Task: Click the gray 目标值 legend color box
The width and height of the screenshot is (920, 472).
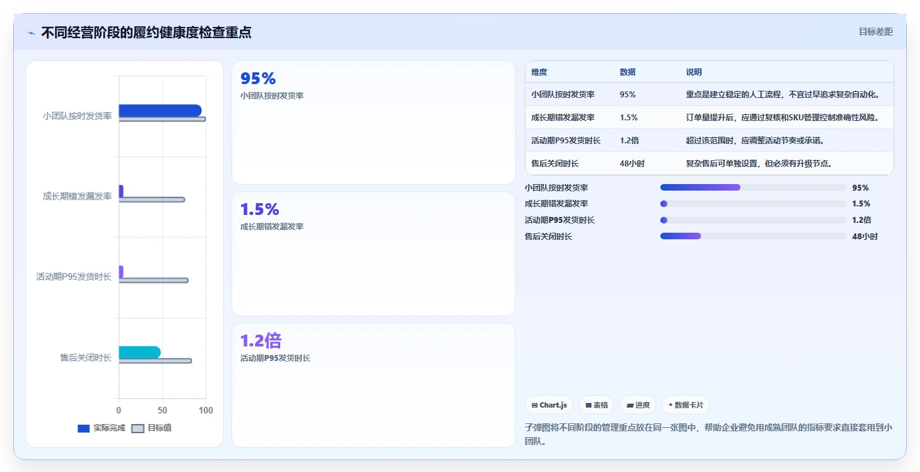Action: [137, 429]
